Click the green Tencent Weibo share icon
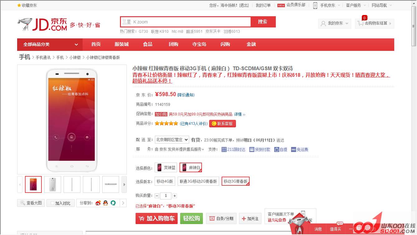This screenshot has width=417, height=235. tap(113, 203)
